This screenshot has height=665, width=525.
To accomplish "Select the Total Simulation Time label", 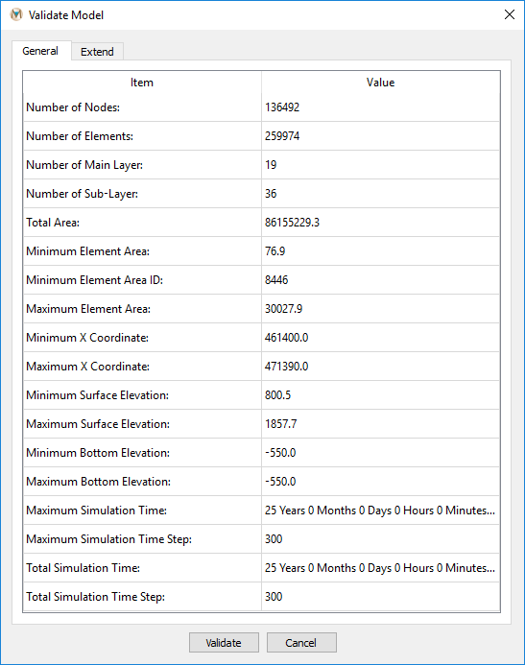I will point(84,568).
